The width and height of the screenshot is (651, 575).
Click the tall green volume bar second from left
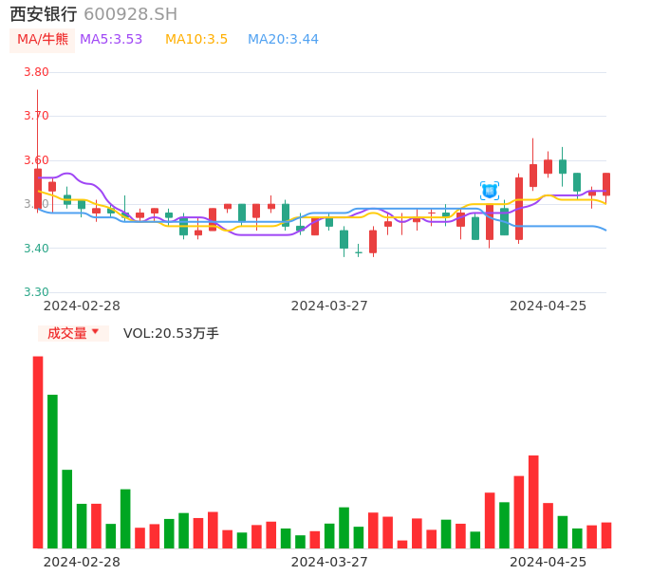pos(52,472)
